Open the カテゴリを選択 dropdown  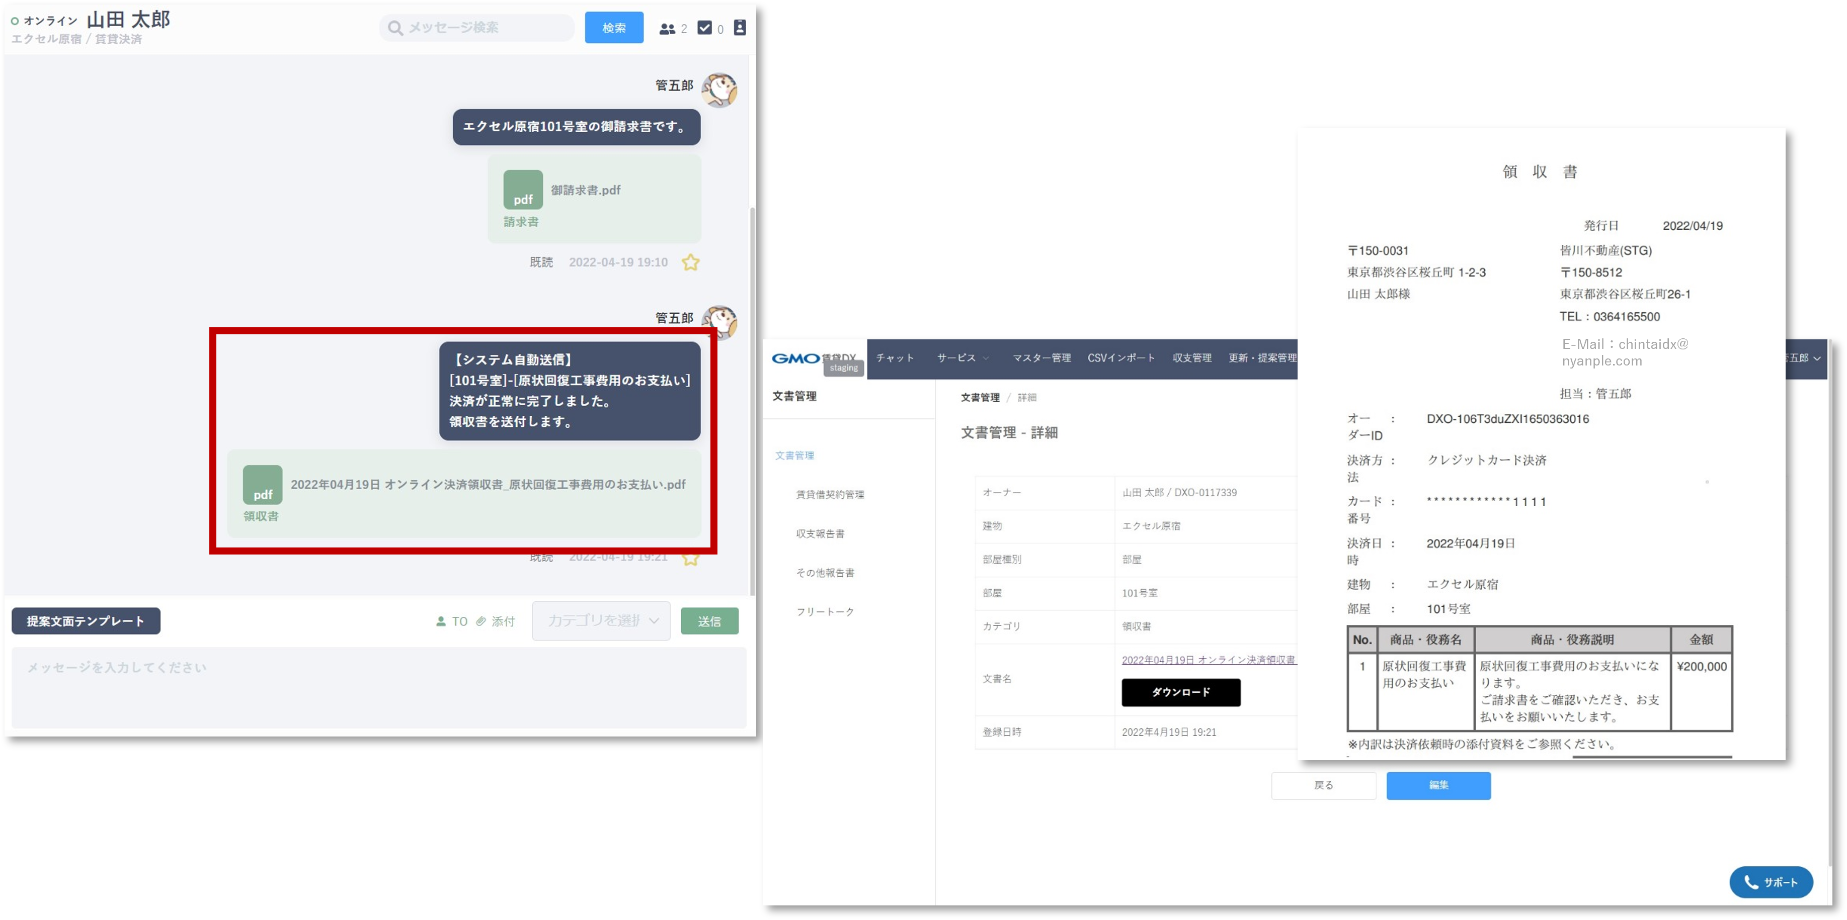click(x=601, y=620)
